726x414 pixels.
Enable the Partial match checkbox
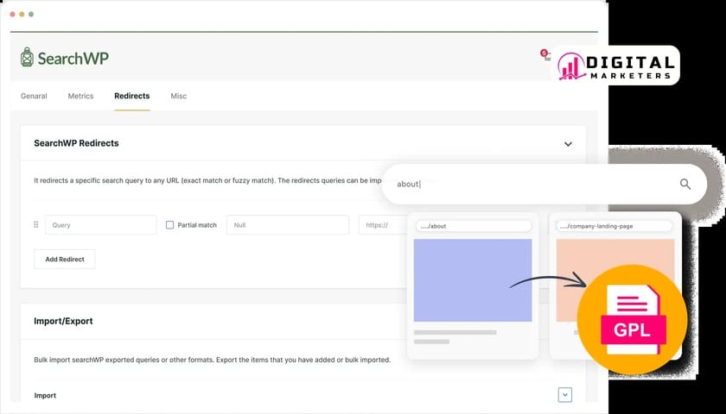(170, 225)
